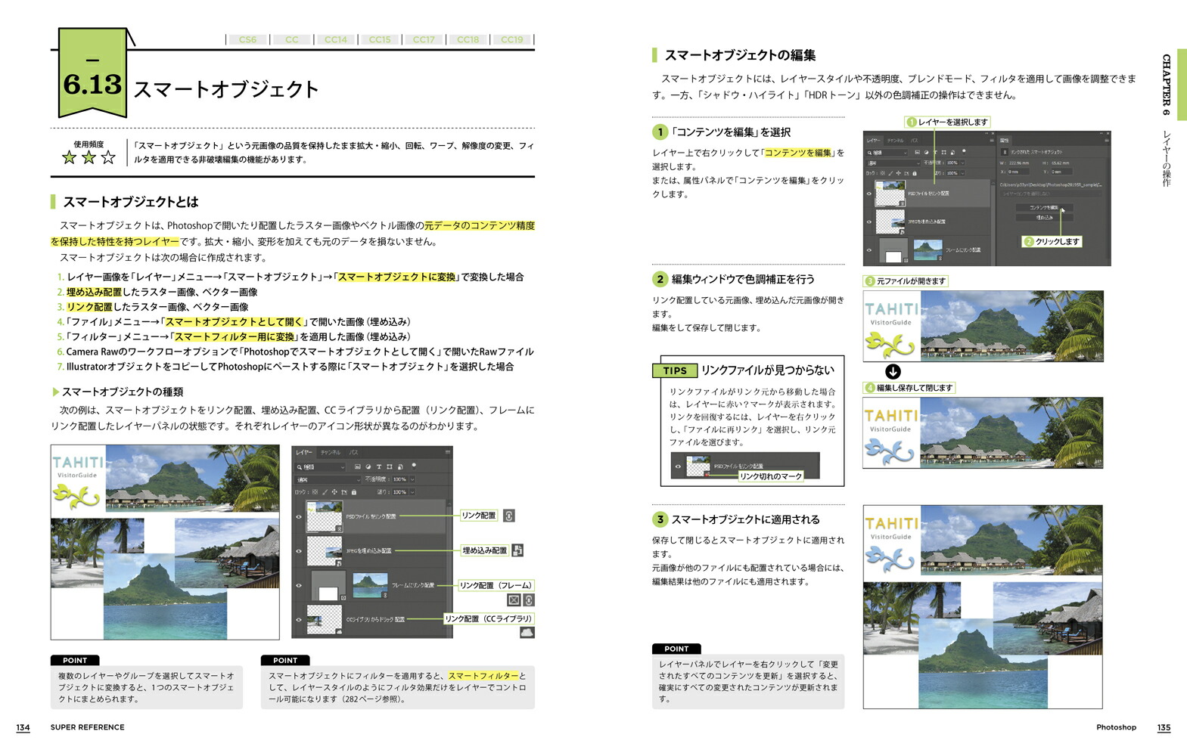Open fill arrow in Layers panel beside Properties

[962, 173]
